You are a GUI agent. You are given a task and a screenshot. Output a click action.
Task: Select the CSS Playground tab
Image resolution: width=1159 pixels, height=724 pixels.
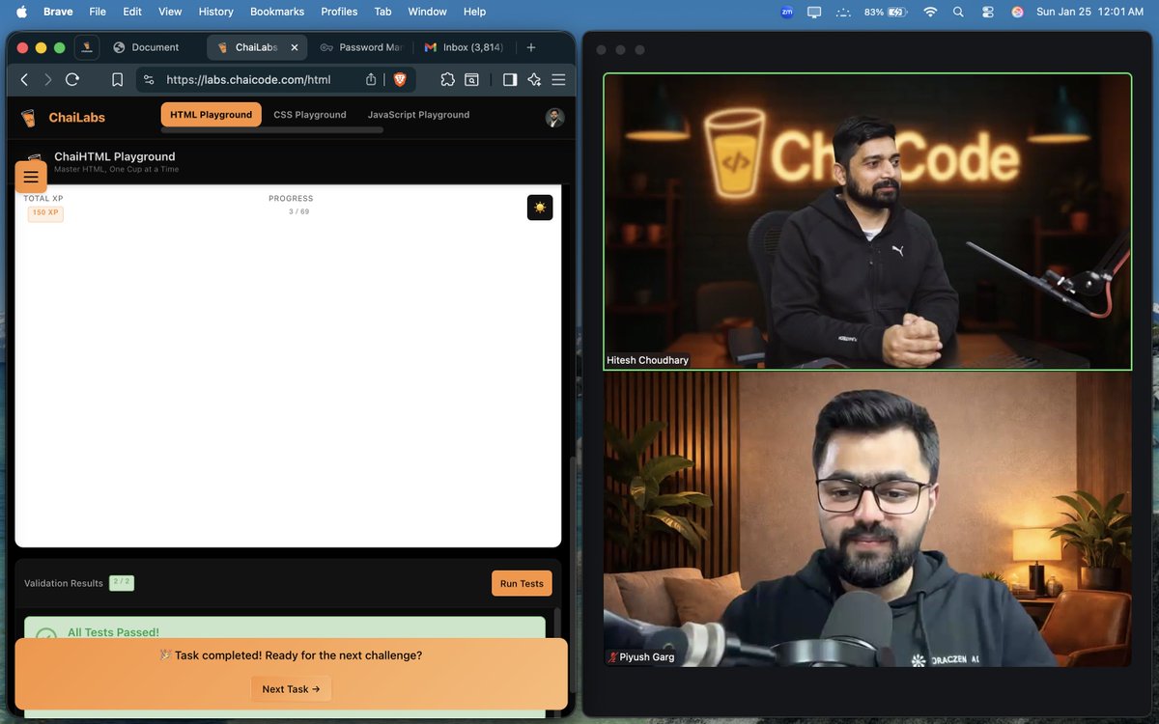click(310, 115)
